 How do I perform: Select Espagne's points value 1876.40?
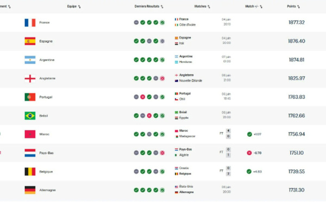click(297, 41)
